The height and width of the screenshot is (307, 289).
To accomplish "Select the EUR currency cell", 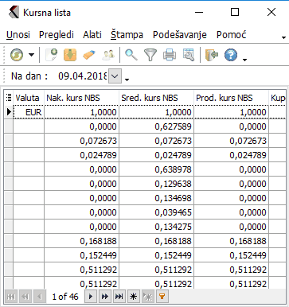I will [x=29, y=112].
